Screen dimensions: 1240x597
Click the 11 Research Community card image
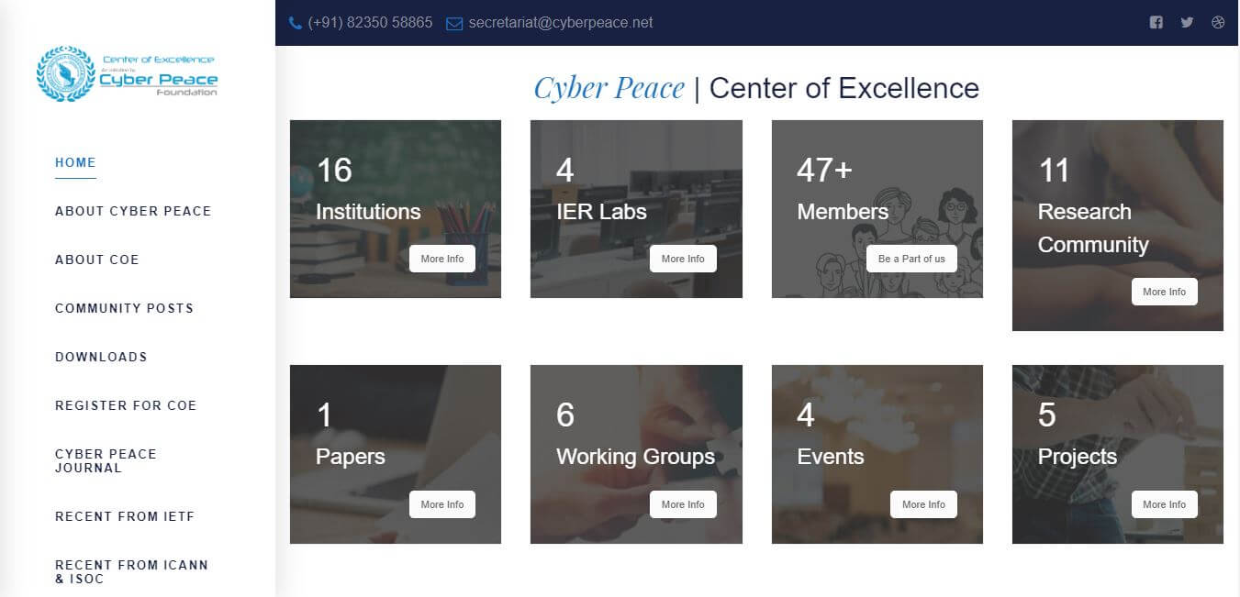click(1118, 226)
